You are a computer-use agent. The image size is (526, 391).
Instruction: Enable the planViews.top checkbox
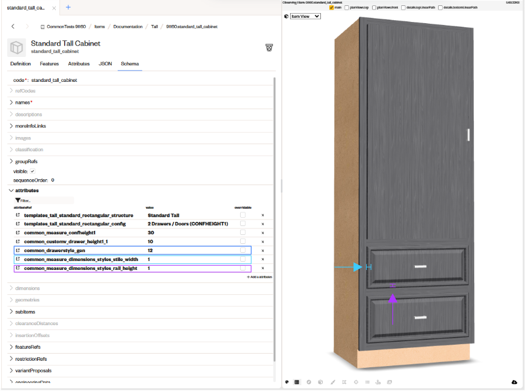tap(347, 7)
